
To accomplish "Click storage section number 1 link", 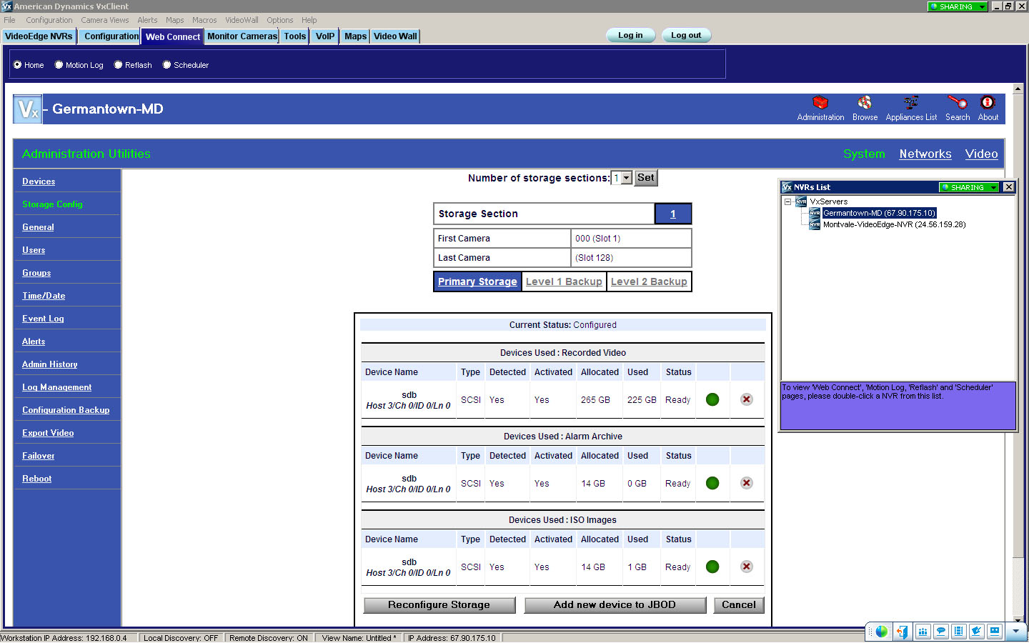I will tap(673, 214).
